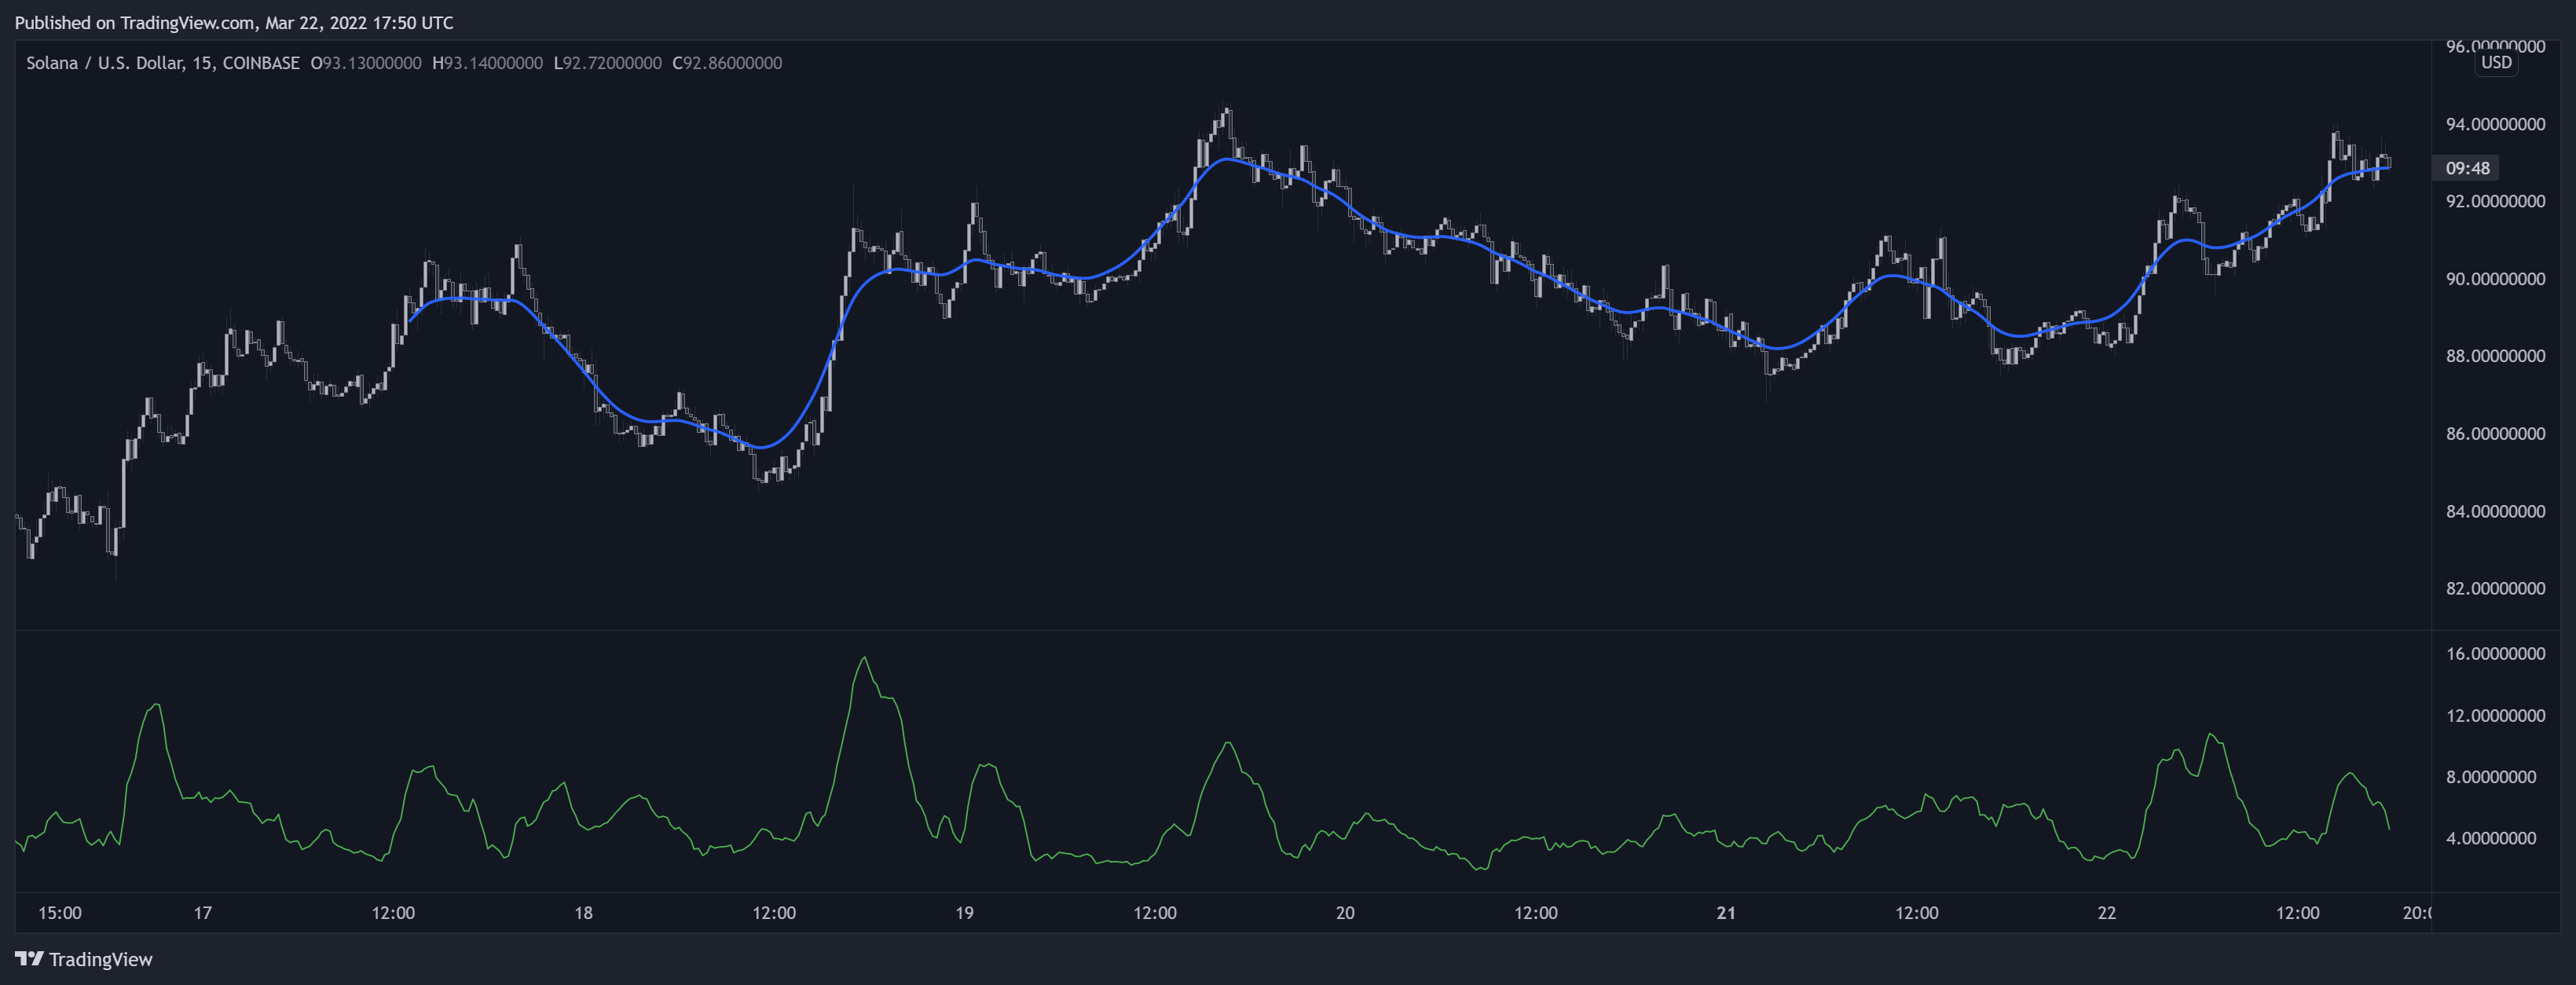Click the 17 date axis label
The width and height of the screenshot is (2576, 985).
(203, 913)
